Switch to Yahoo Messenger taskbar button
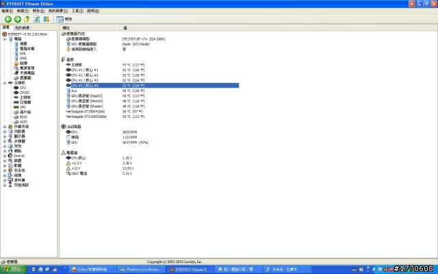Image resolution: width=438 pixels, height=274 pixels. click(92, 269)
